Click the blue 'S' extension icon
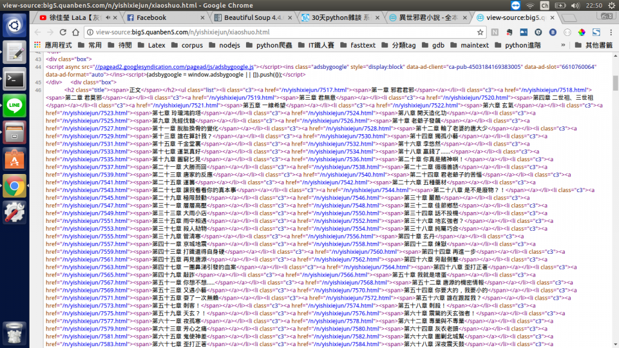This screenshot has height=348, width=619. pos(596,33)
